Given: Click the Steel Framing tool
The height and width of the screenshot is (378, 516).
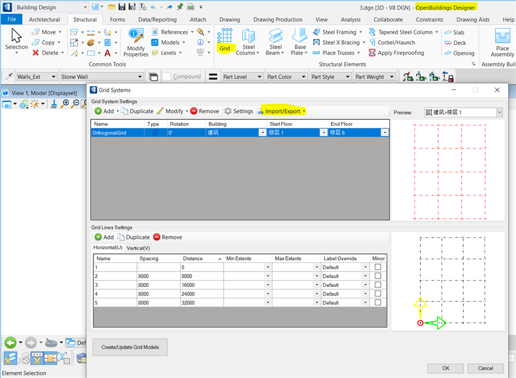Looking at the screenshot, I should [x=337, y=32].
